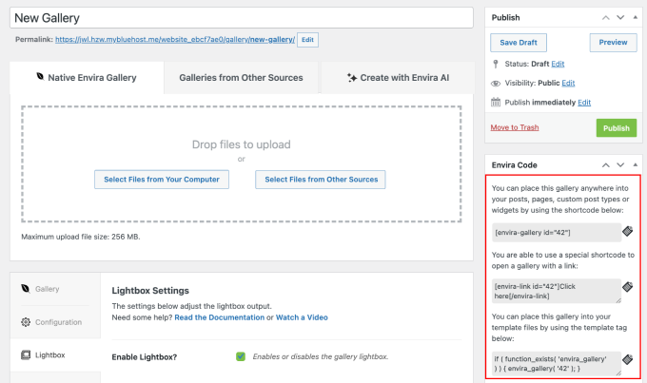The width and height of the screenshot is (647, 383).
Task: Click the New Gallery title field
Action: (x=243, y=18)
